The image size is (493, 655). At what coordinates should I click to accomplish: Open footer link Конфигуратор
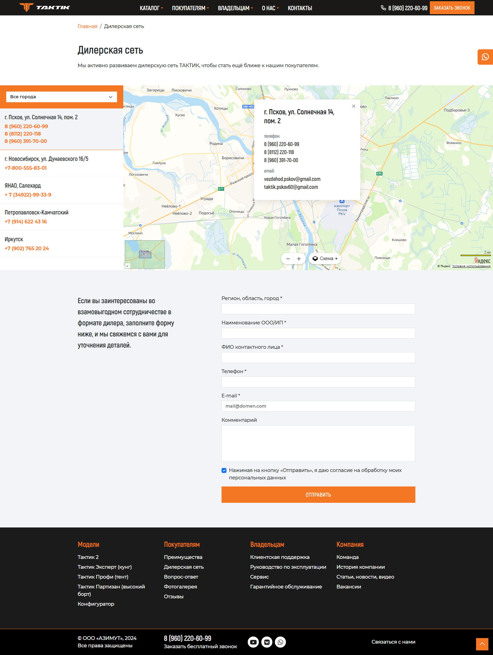click(96, 604)
